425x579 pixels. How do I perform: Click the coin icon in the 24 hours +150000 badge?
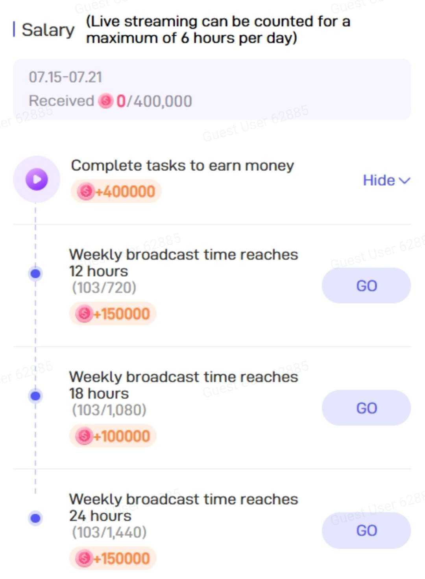pyautogui.click(x=84, y=559)
